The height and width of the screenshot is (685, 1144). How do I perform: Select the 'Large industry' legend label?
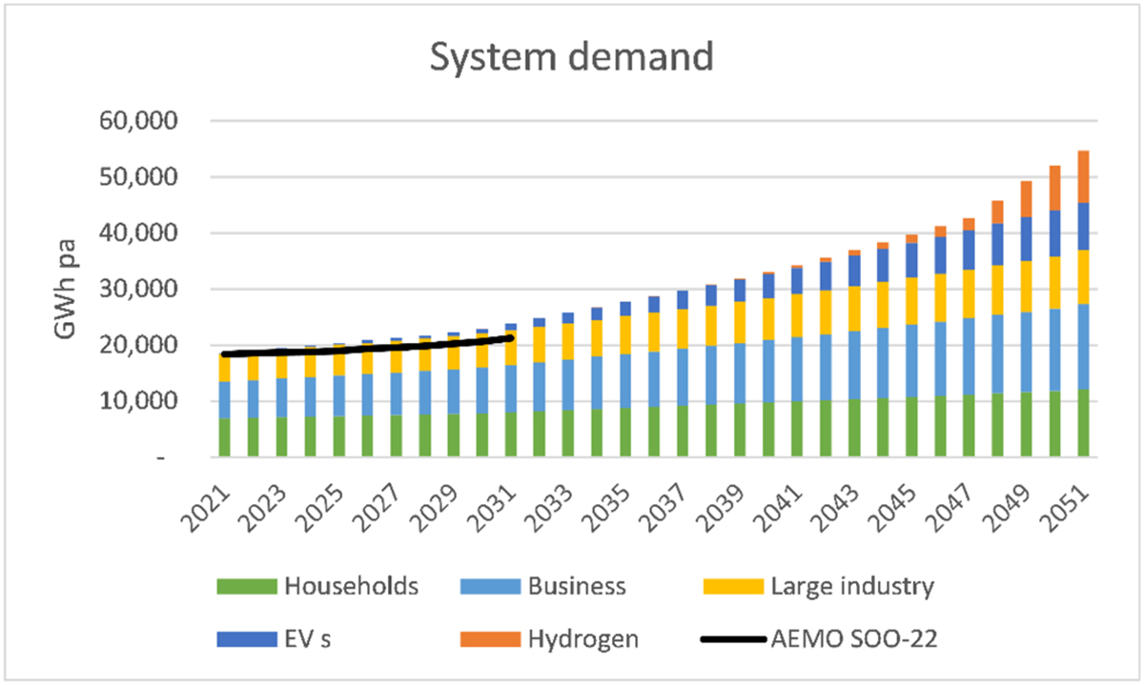(852, 586)
